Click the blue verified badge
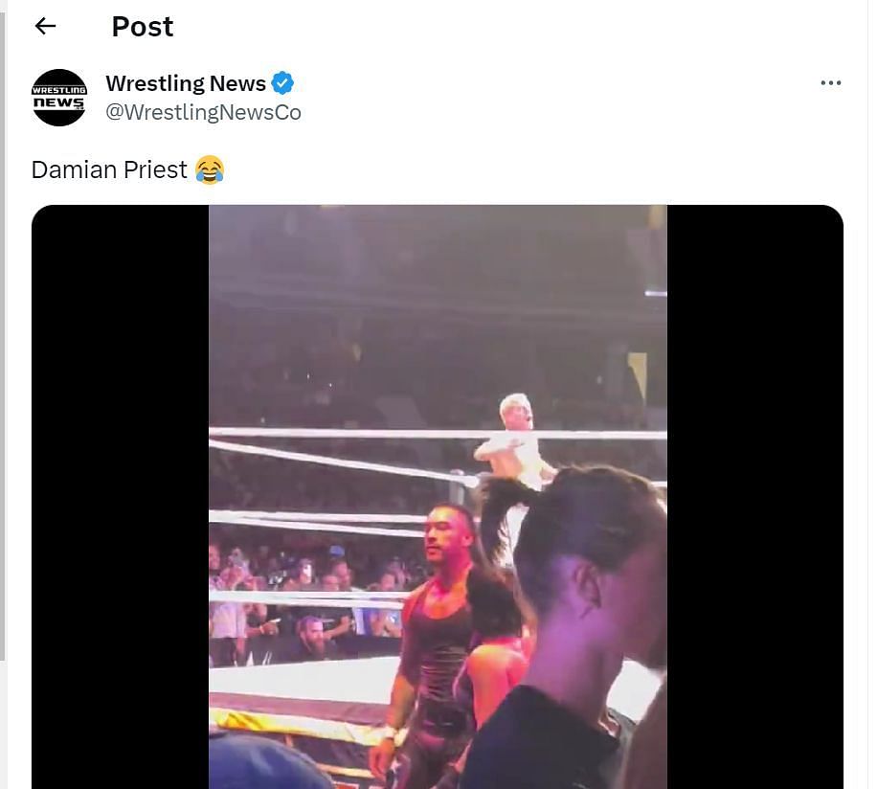This screenshot has width=877, height=789. coord(282,83)
